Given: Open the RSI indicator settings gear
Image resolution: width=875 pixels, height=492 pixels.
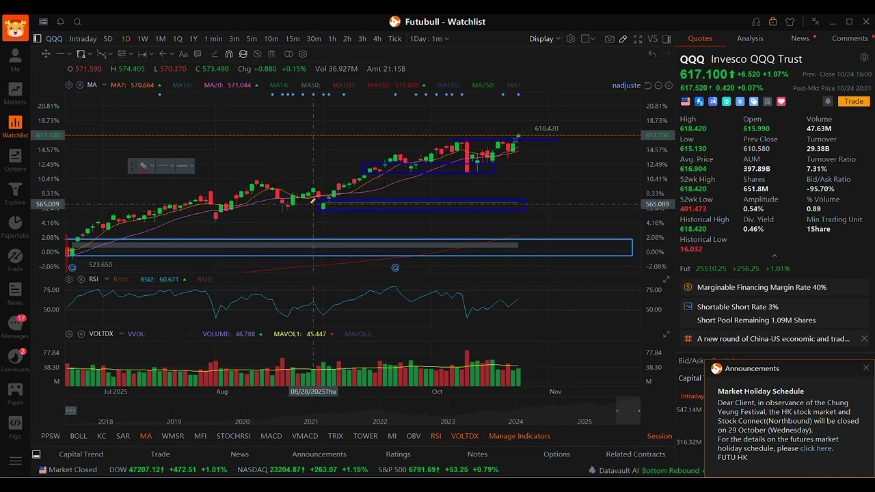Looking at the screenshot, I should click(68, 279).
